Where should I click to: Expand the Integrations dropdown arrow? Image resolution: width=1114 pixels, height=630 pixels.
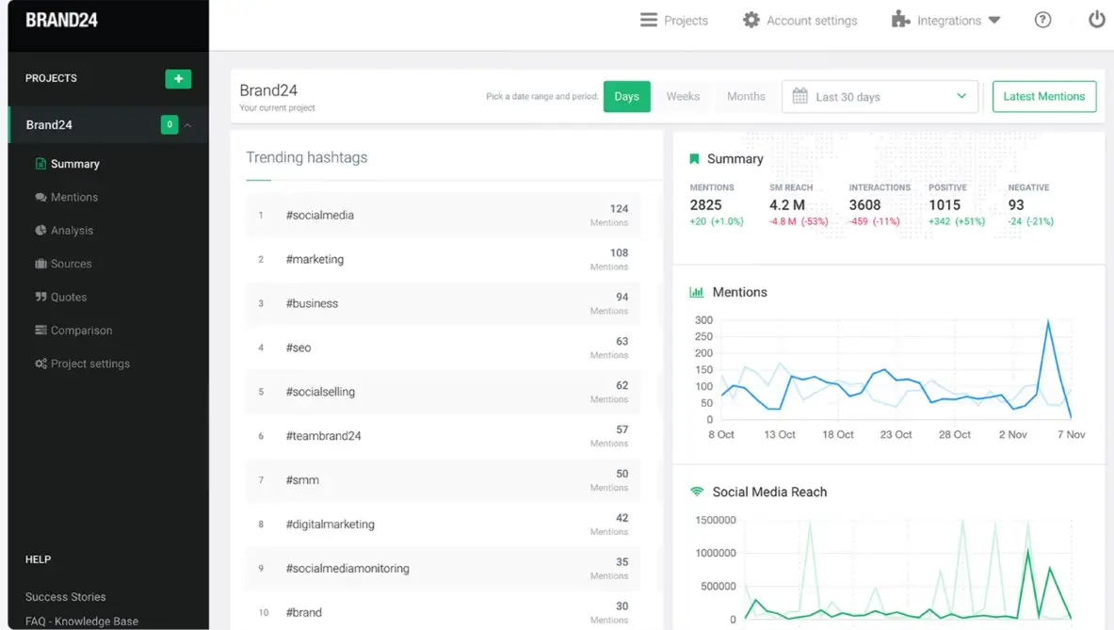pyautogui.click(x=993, y=21)
